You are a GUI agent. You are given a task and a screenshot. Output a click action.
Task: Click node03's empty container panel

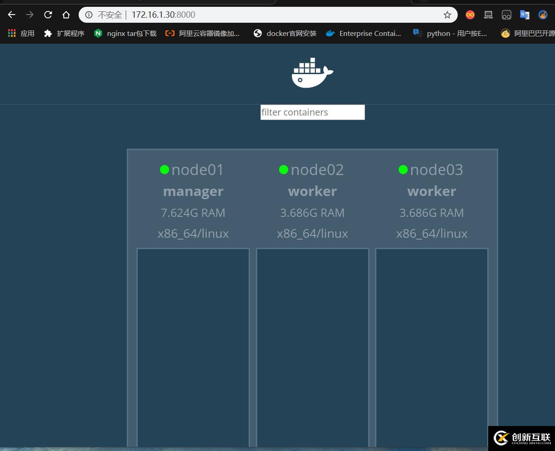[x=432, y=348]
